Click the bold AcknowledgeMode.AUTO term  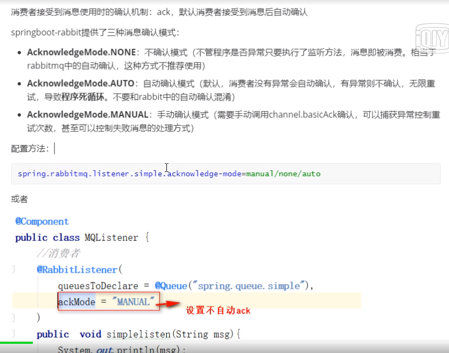tap(81, 84)
